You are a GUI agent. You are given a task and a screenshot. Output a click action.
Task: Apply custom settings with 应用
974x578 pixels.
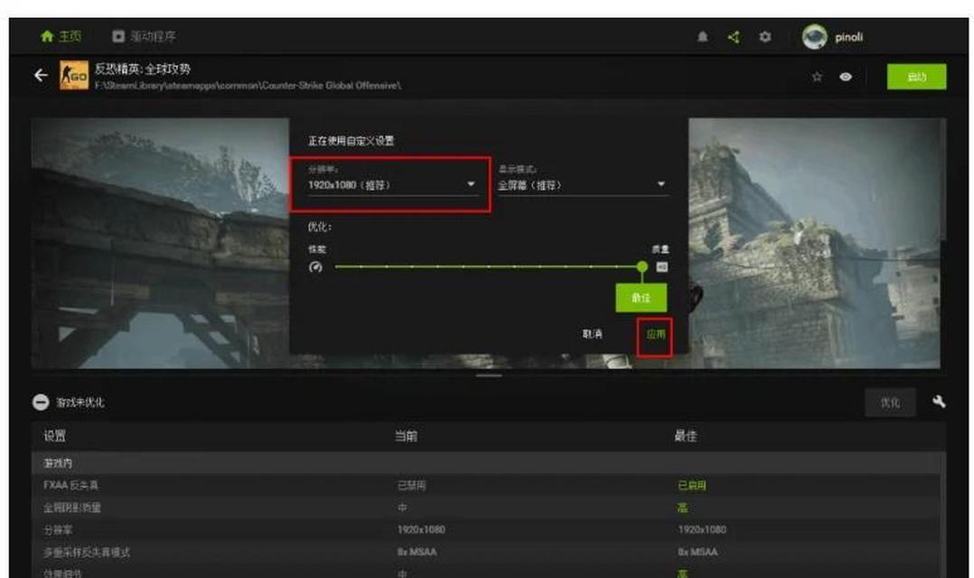[x=655, y=334]
